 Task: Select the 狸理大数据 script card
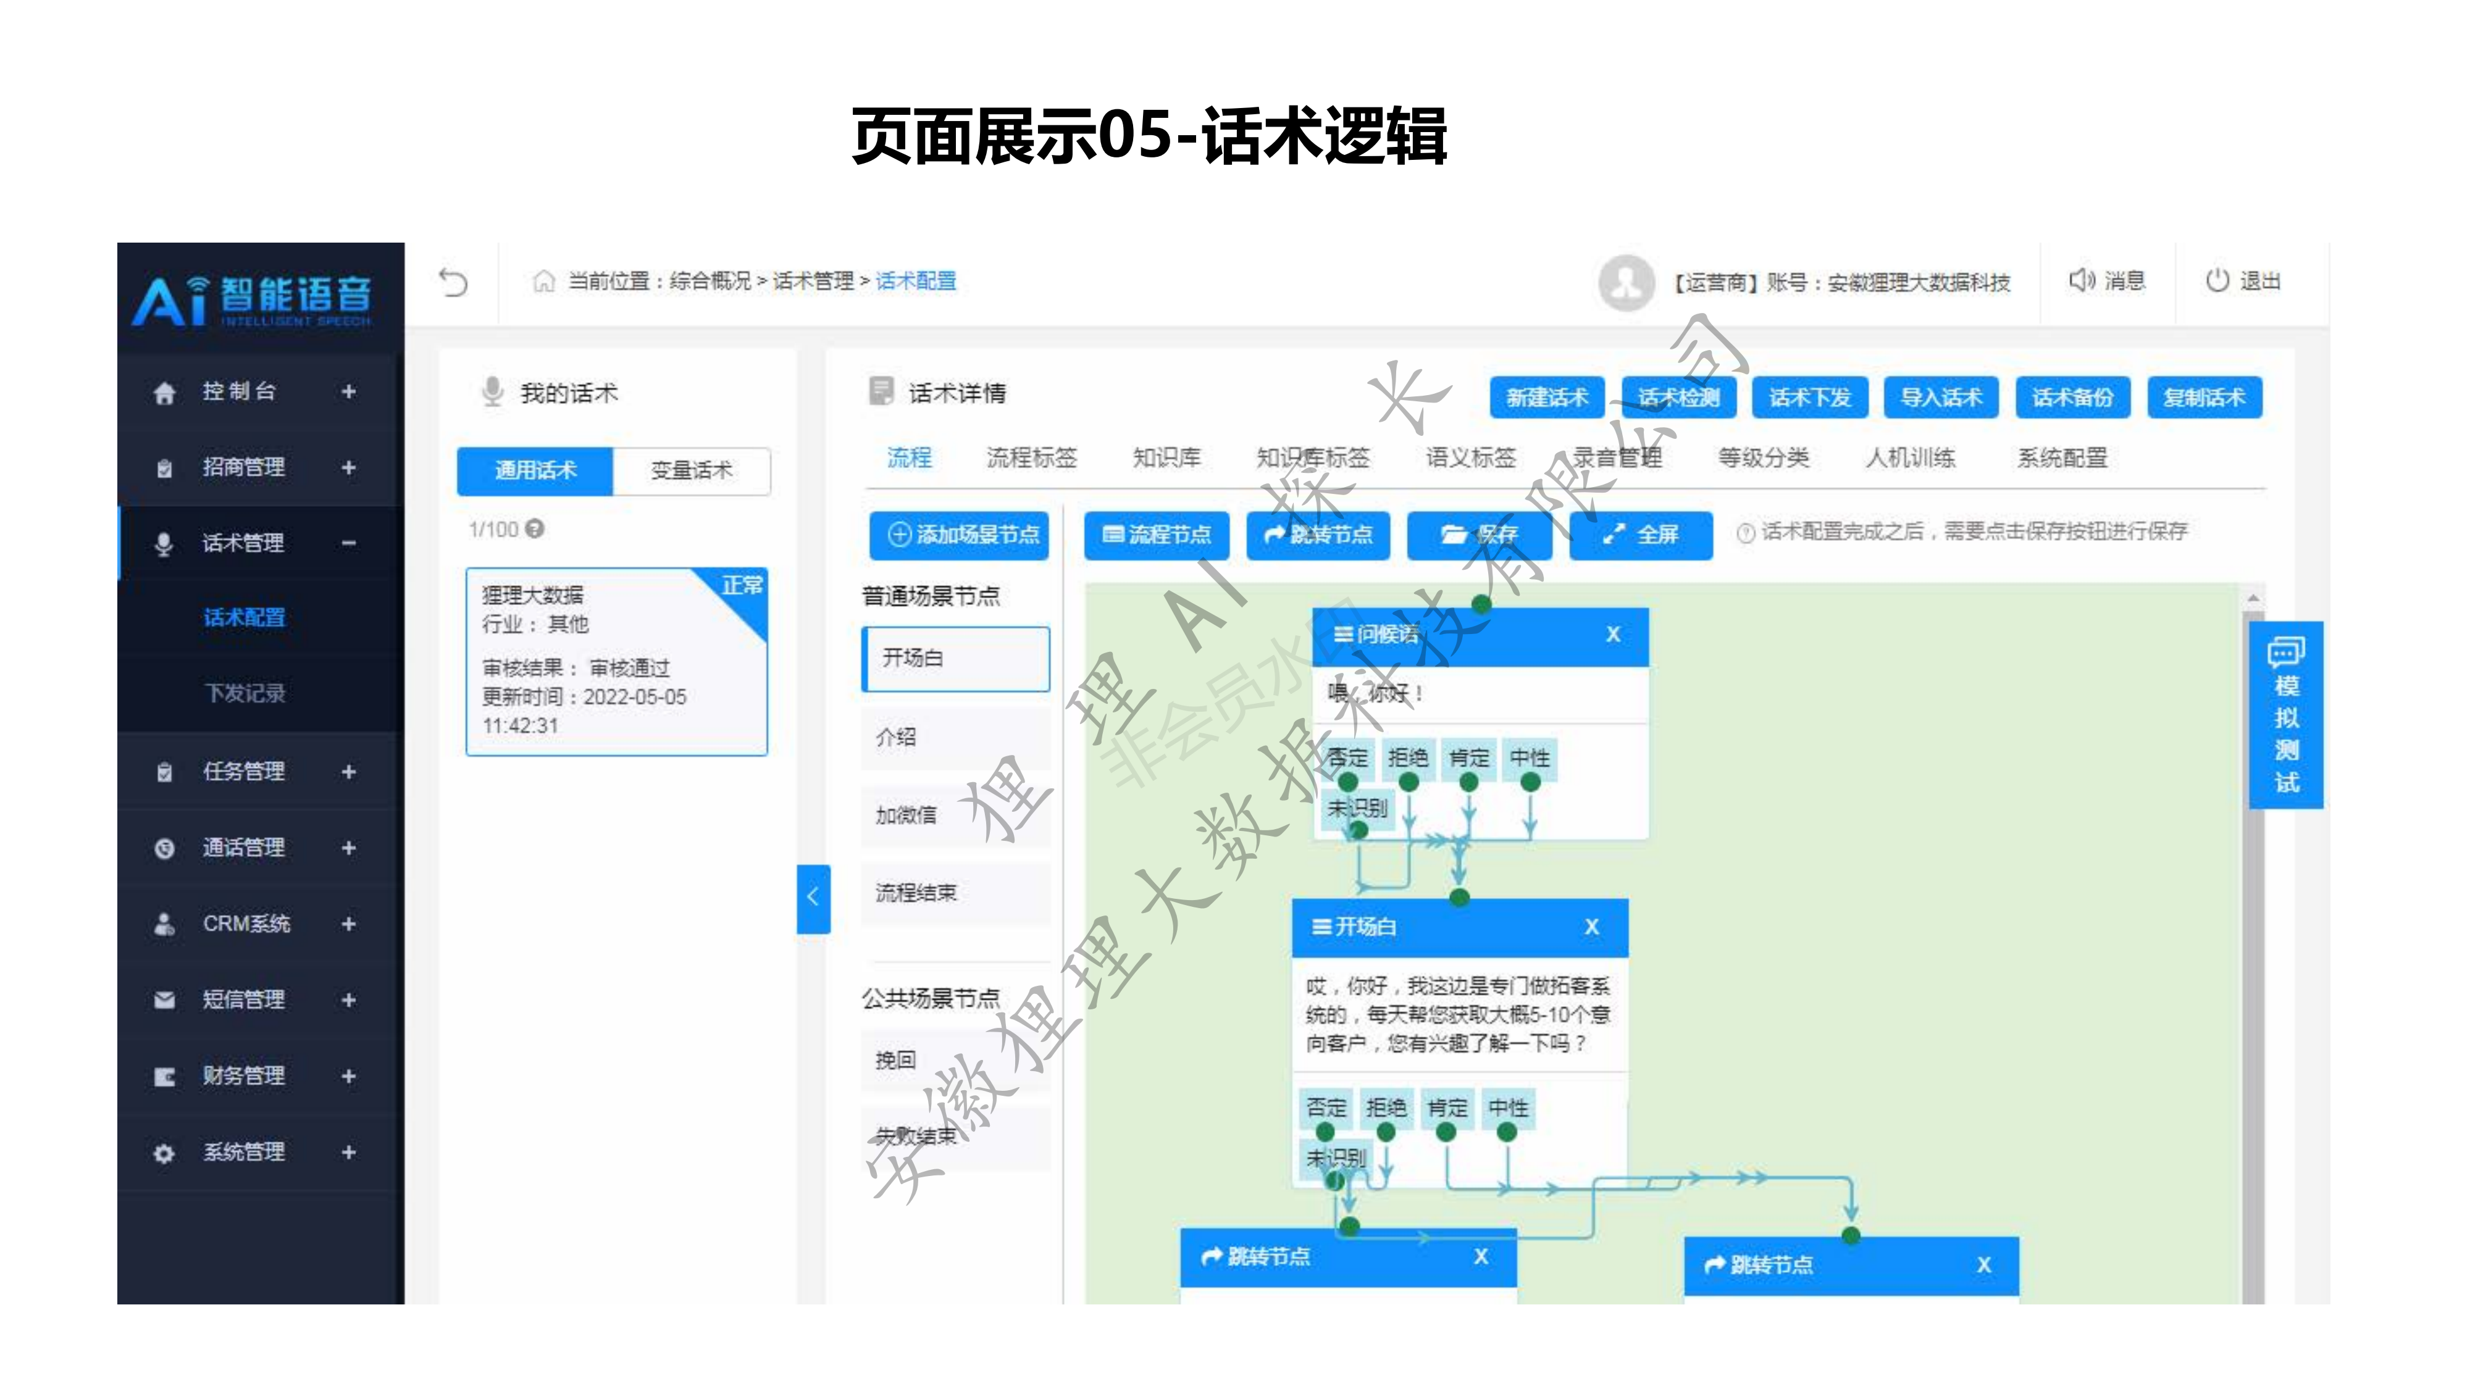tap(616, 661)
